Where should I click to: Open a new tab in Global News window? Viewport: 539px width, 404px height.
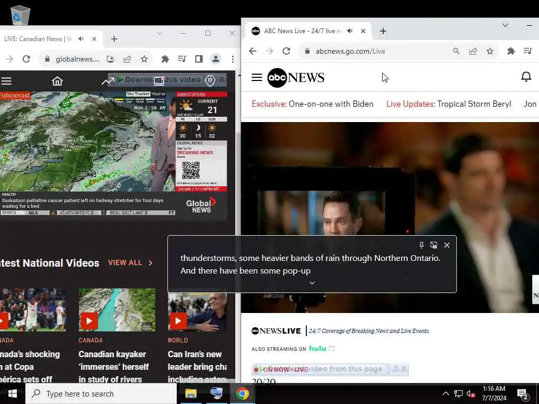114,39
